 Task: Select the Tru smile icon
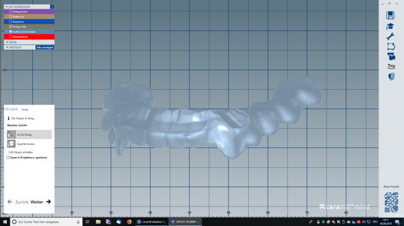click(x=391, y=66)
